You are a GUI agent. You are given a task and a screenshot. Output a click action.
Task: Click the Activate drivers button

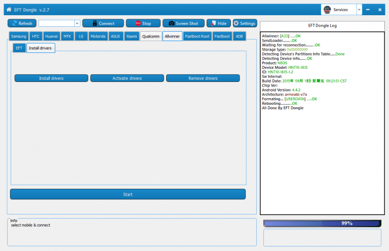click(x=127, y=78)
